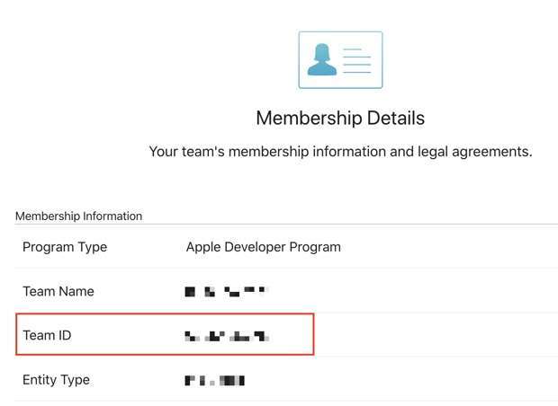
Task: Select the Apple Developer Program value
Action: 263,247
